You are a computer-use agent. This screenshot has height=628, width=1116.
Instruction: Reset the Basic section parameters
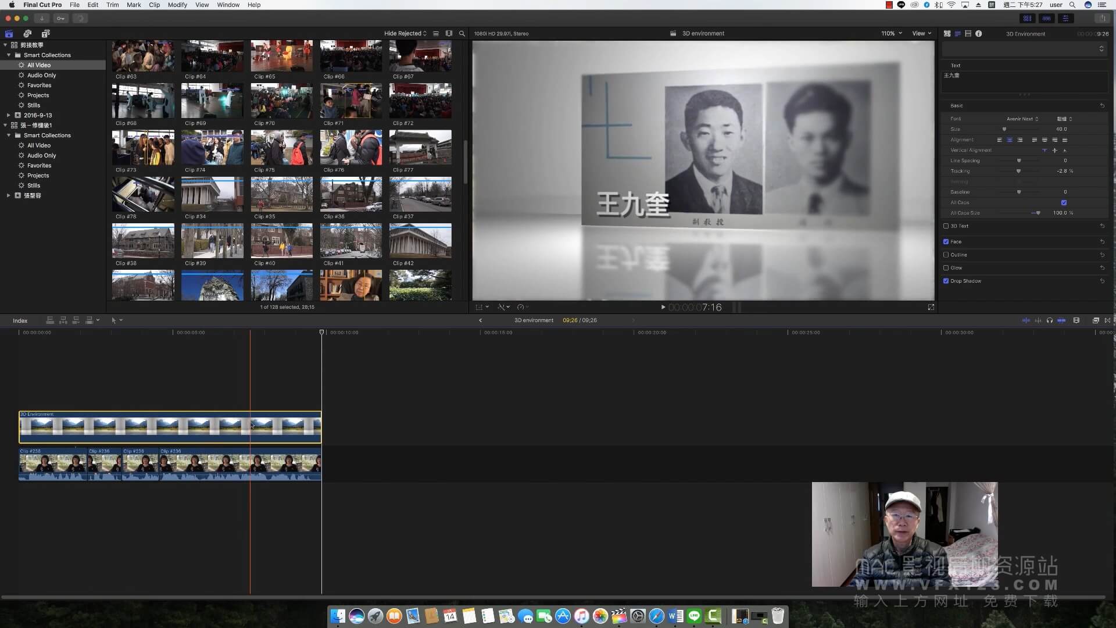click(x=1102, y=106)
